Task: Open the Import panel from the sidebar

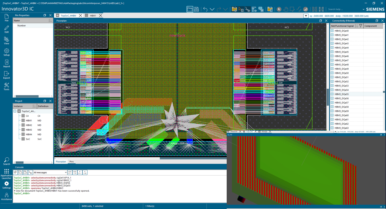Action: tap(6, 63)
